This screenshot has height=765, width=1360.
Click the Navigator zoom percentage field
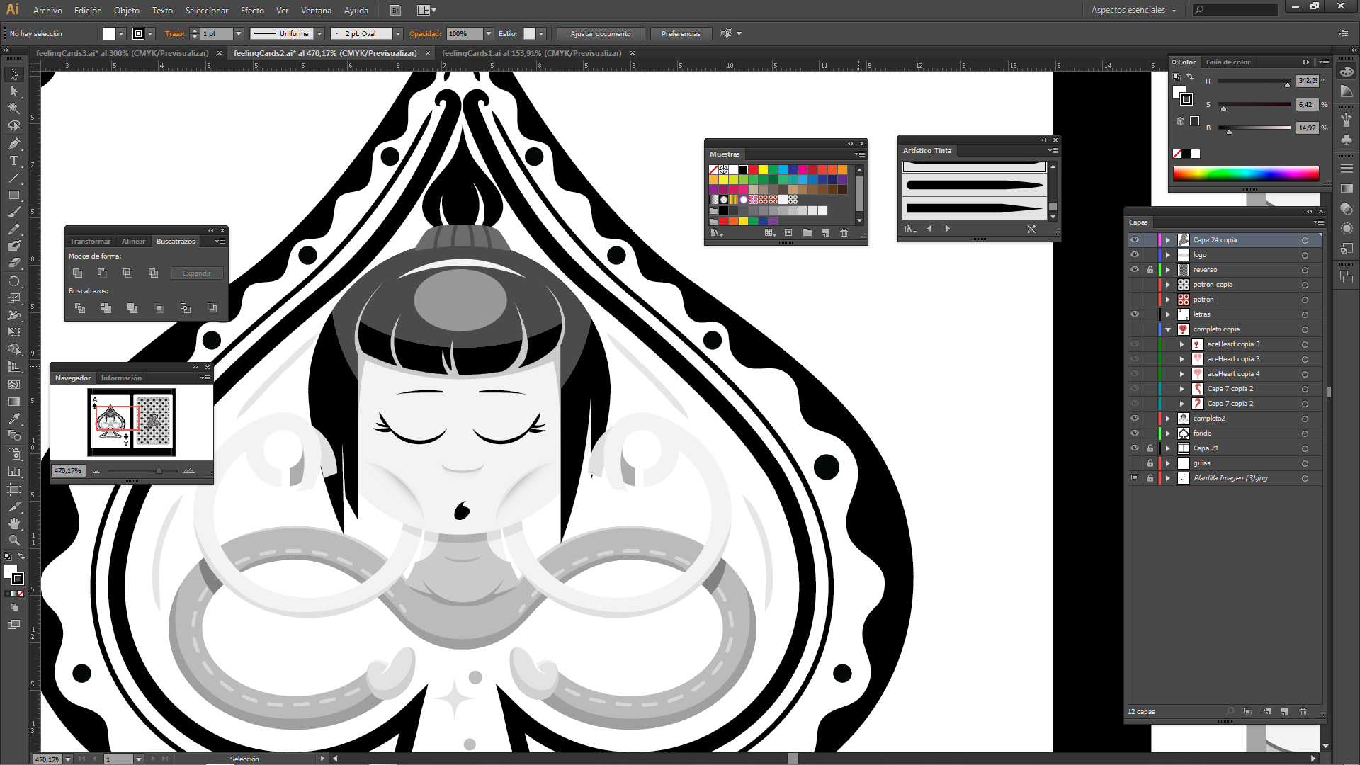(x=69, y=471)
